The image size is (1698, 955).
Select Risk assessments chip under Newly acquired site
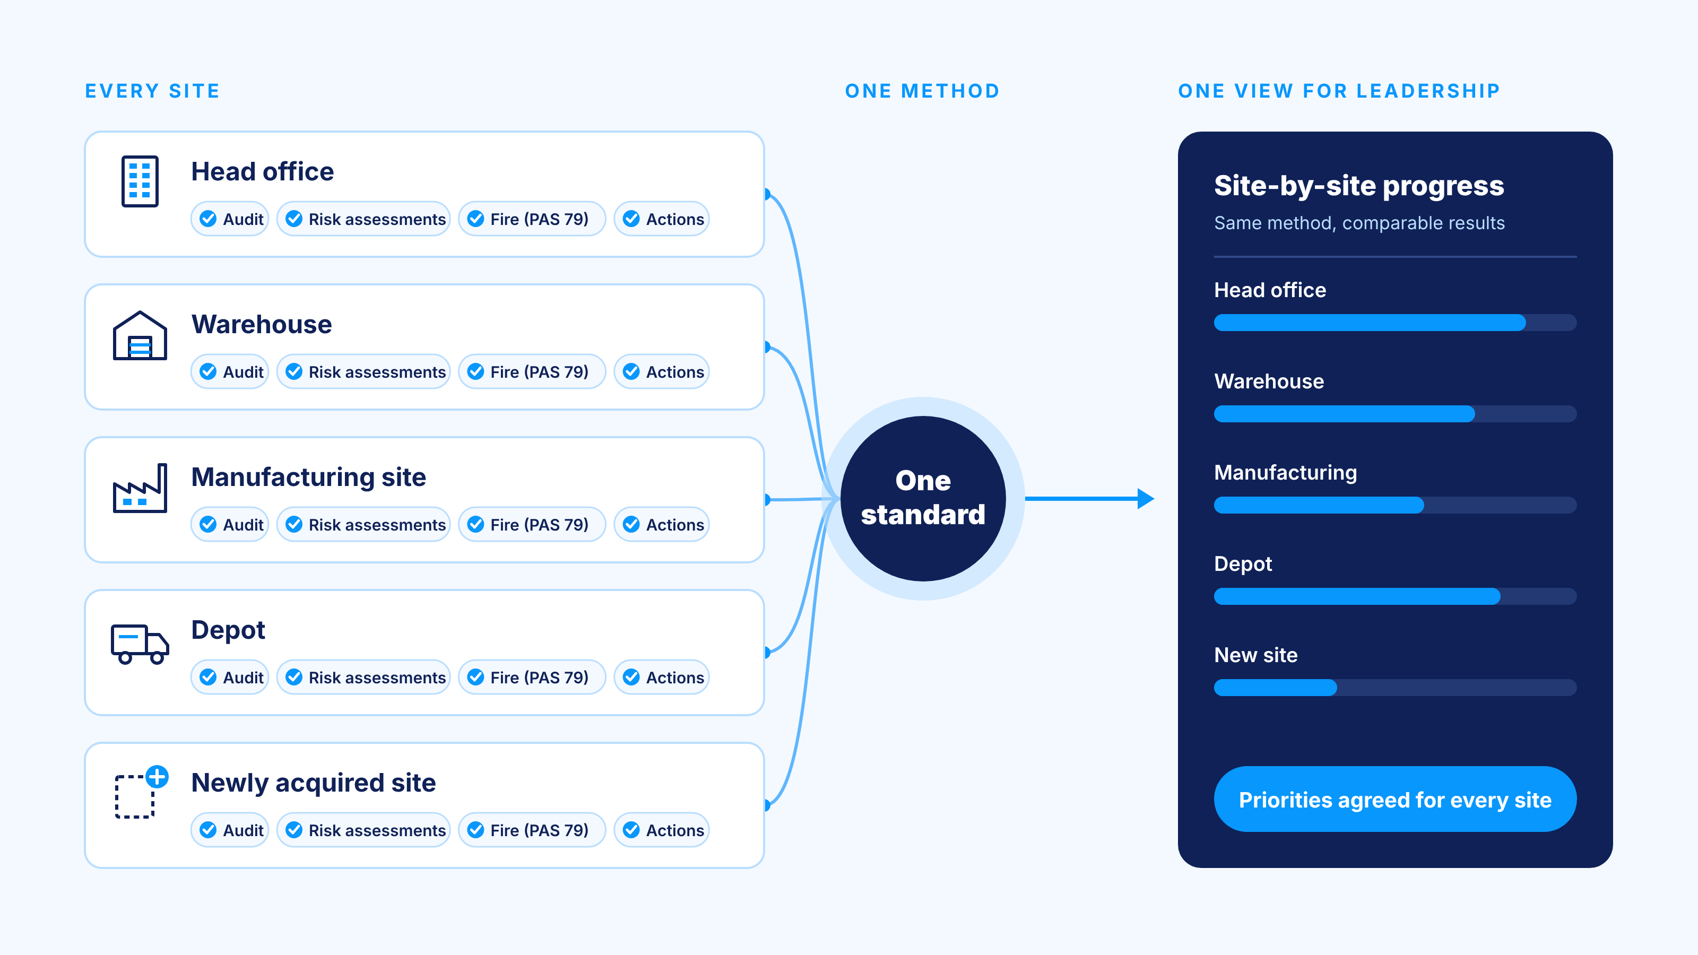tap(363, 830)
